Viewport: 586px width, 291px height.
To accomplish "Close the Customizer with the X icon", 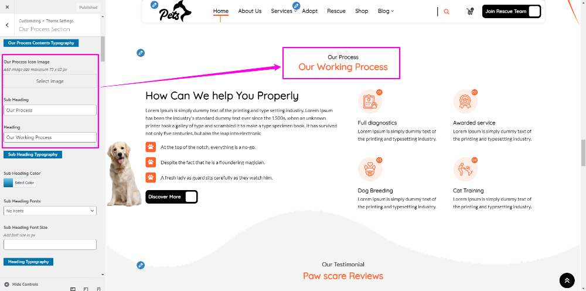I will 7,7.
